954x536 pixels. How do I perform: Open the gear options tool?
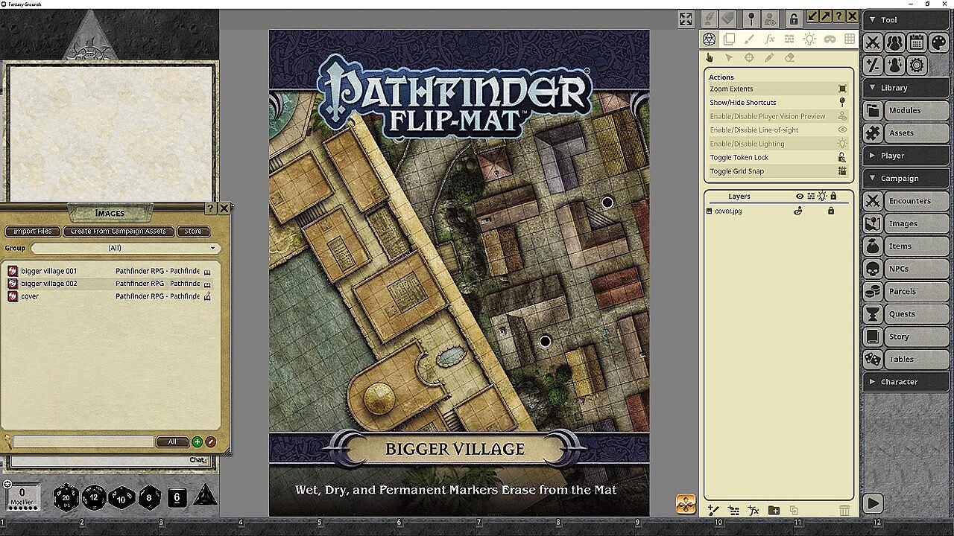(x=917, y=65)
